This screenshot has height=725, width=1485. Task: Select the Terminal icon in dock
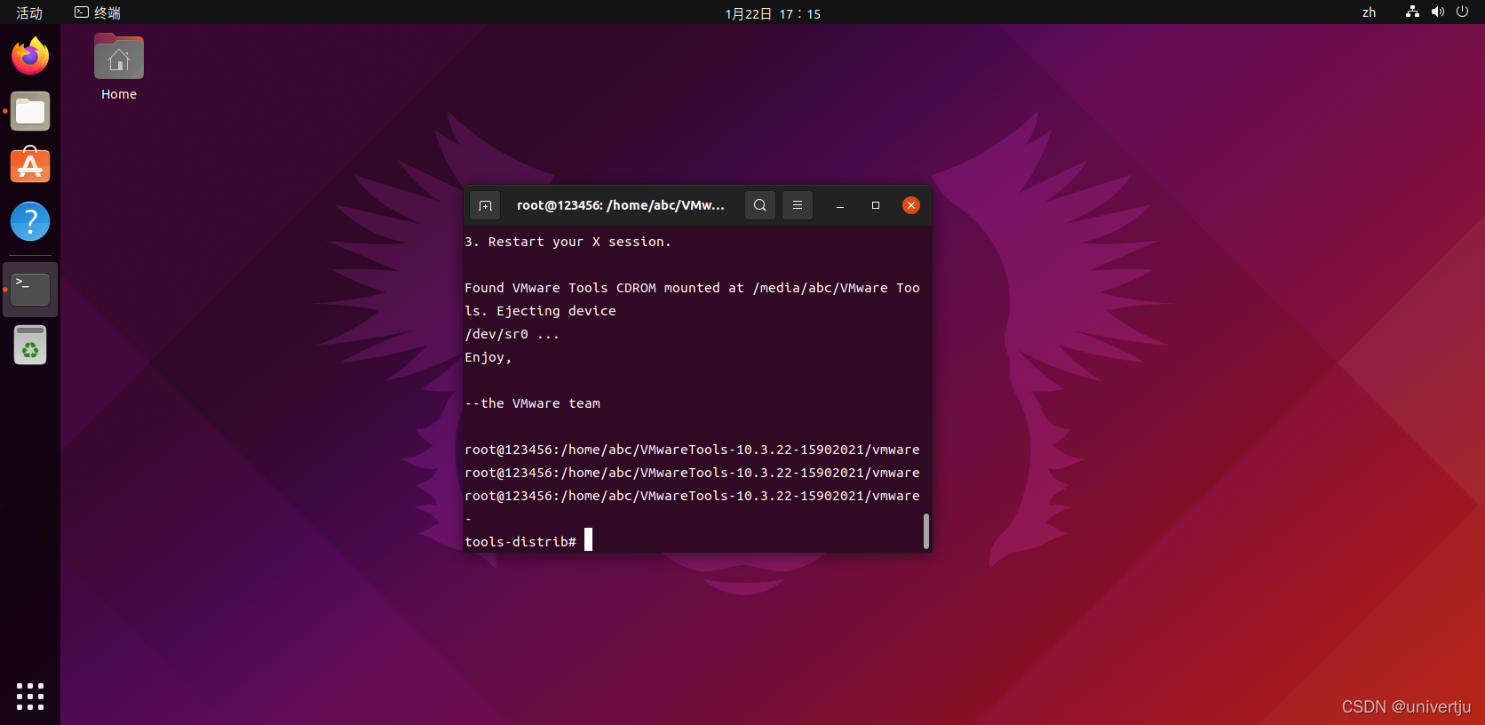click(30, 290)
